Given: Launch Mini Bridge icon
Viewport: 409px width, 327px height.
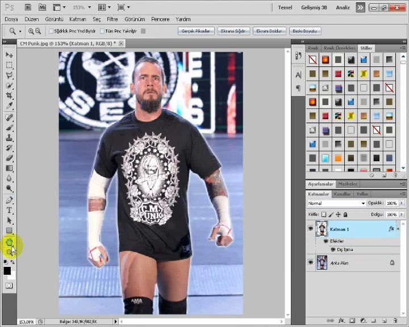Looking at the screenshot, I should (x=42, y=7).
